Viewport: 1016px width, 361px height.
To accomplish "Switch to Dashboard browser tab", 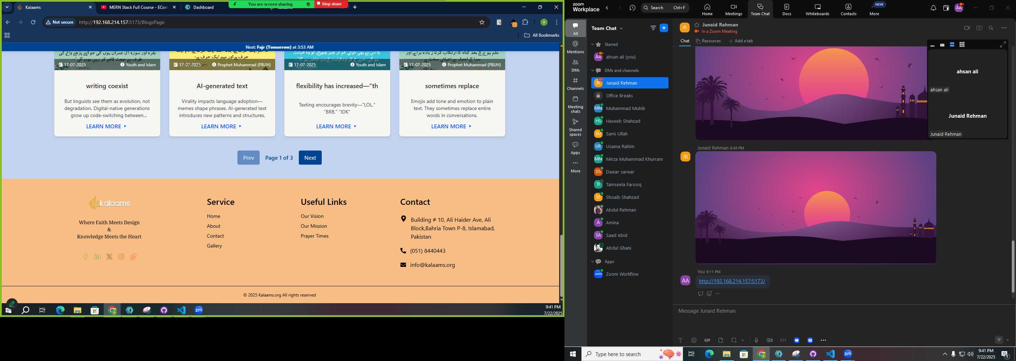I will 203,7.
